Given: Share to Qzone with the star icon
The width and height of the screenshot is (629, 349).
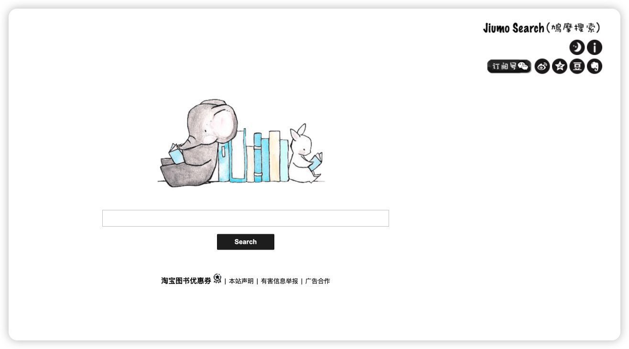Looking at the screenshot, I should tap(560, 66).
